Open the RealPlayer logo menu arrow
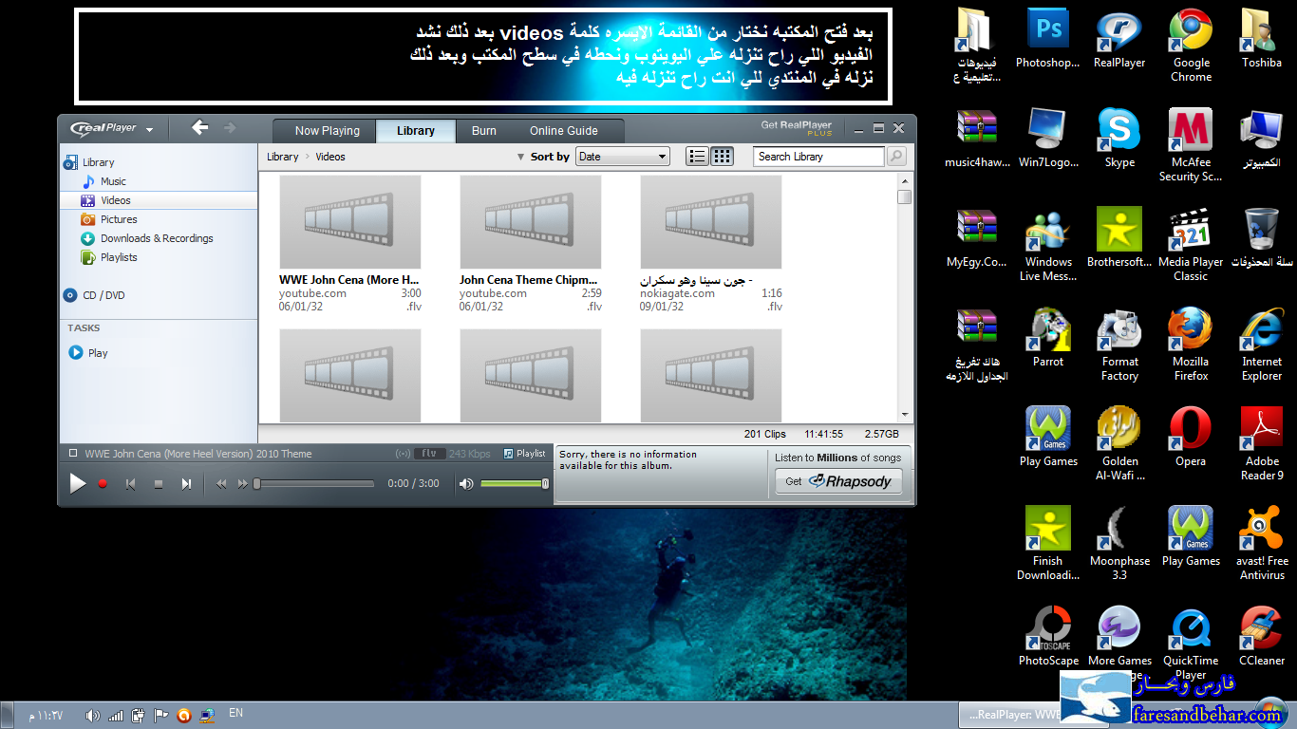 pyautogui.click(x=150, y=129)
